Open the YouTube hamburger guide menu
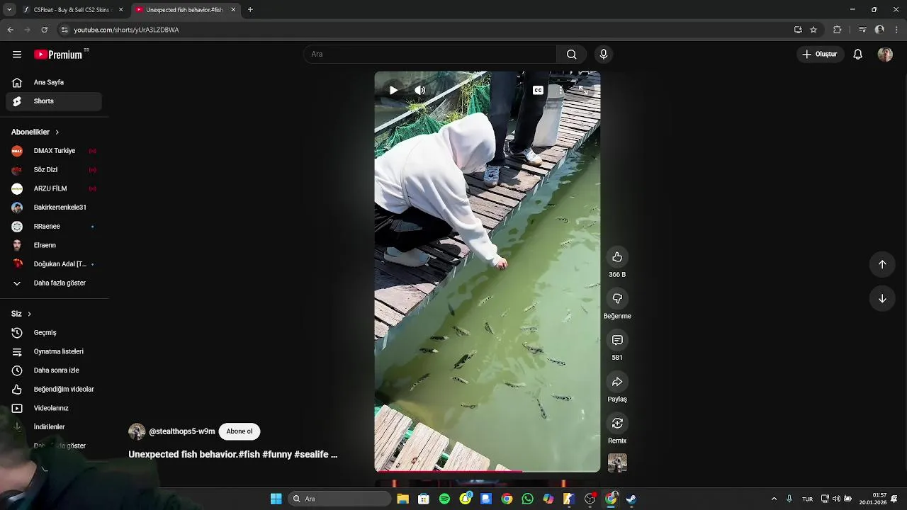This screenshot has height=510, width=907. [x=17, y=55]
